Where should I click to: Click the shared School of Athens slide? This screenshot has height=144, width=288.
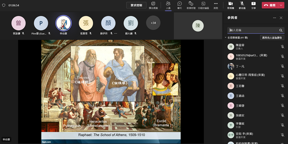click(x=111, y=91)
